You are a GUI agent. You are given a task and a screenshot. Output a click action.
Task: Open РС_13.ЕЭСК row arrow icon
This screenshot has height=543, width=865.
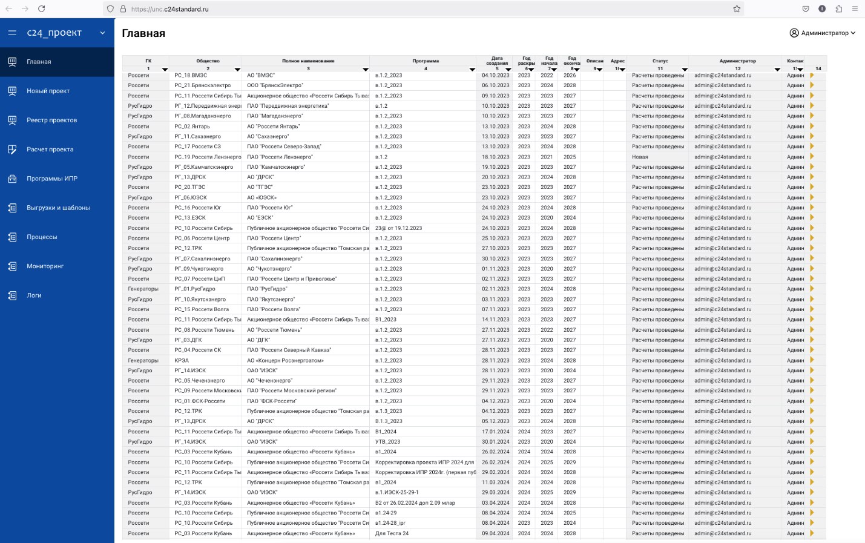coord(812,218)
